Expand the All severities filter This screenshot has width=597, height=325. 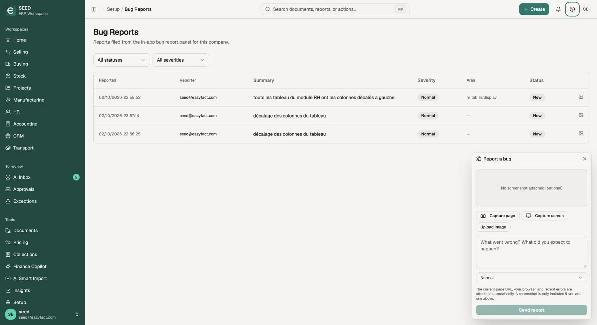click(x=181, y=60)
